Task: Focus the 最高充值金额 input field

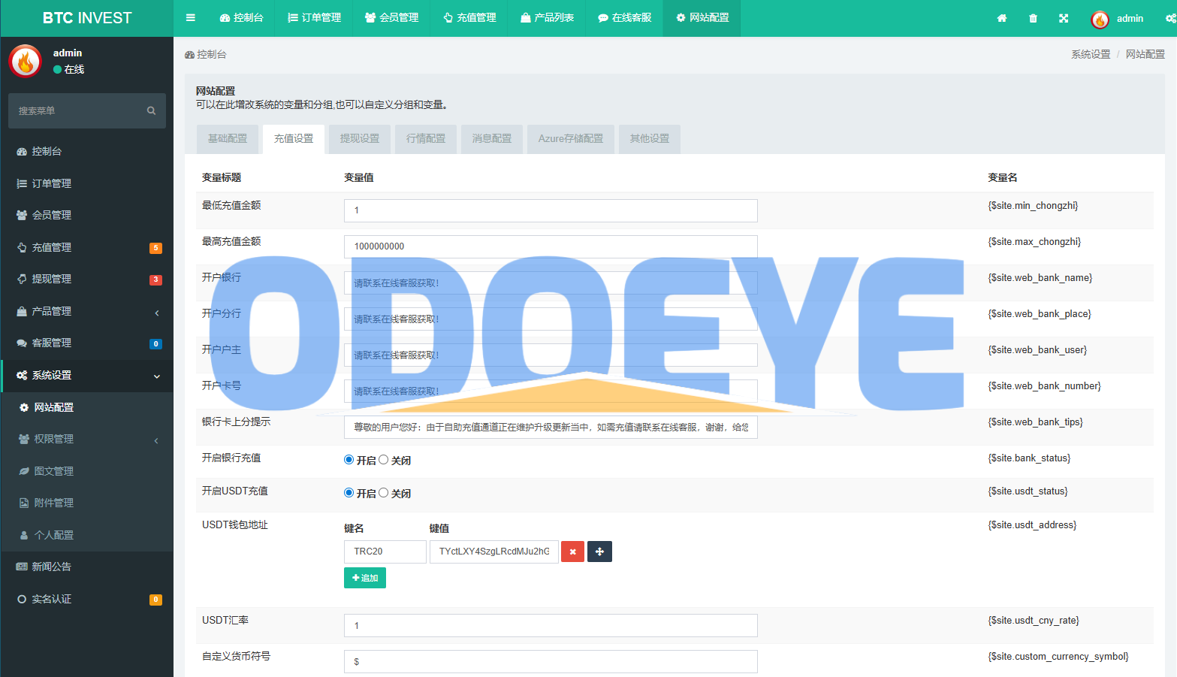Action: pos(551,246)
